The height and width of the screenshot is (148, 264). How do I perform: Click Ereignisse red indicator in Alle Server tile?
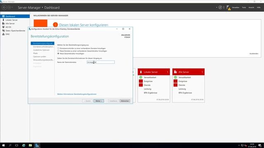coord(175,81)
